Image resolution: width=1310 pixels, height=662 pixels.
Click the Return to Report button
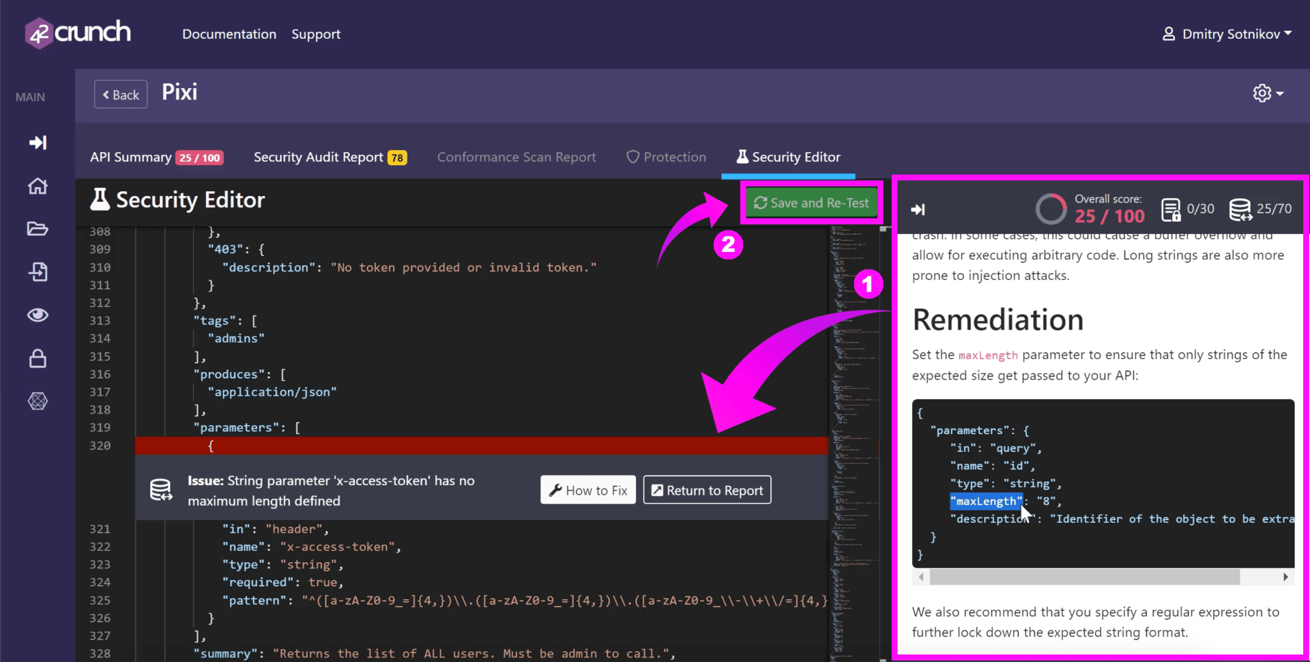point(708,490)
